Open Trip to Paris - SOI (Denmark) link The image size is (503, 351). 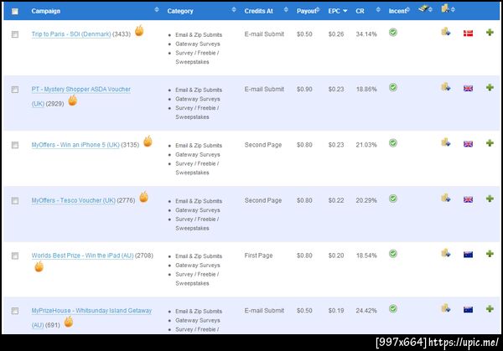71,34
